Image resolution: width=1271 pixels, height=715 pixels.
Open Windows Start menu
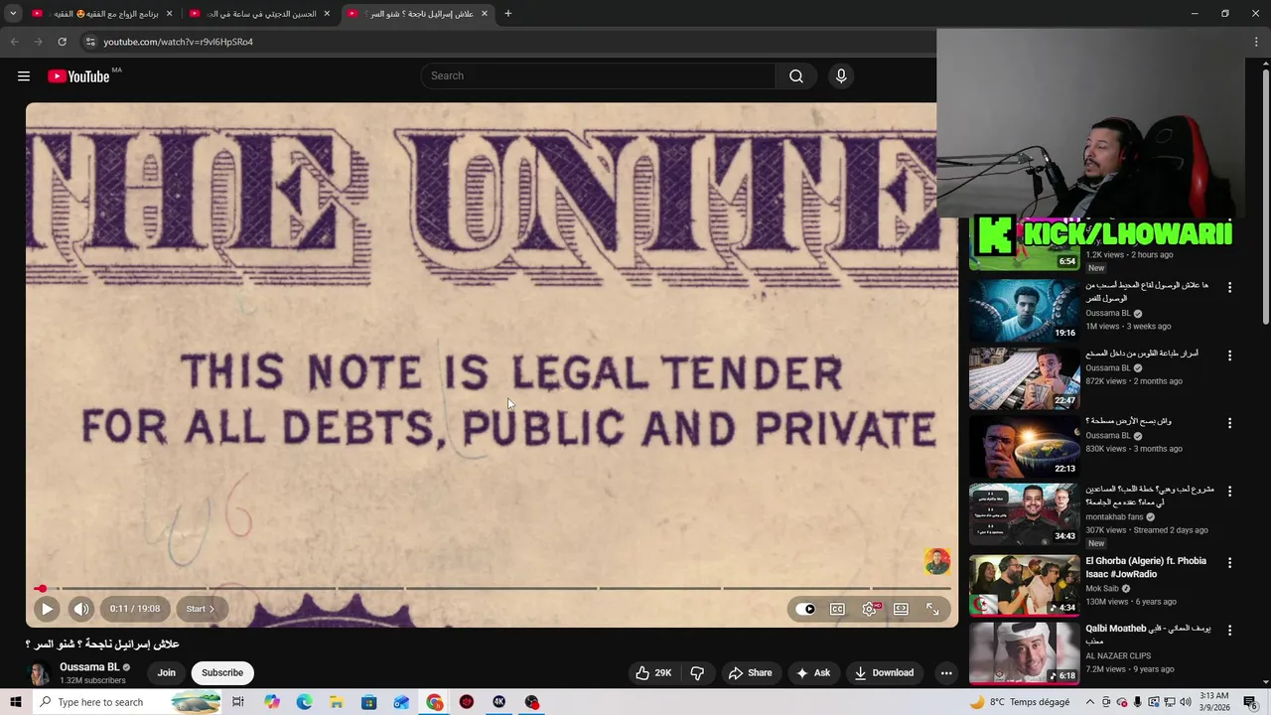pyautogui.click(x=14, y=702)
